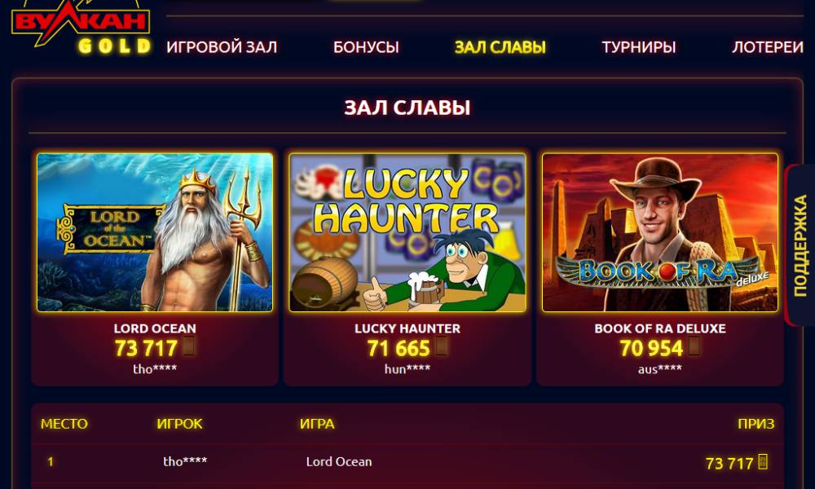The image size is (815, 489).
Task: Select the Зал славы tab
Action: (x=500, y=47)
